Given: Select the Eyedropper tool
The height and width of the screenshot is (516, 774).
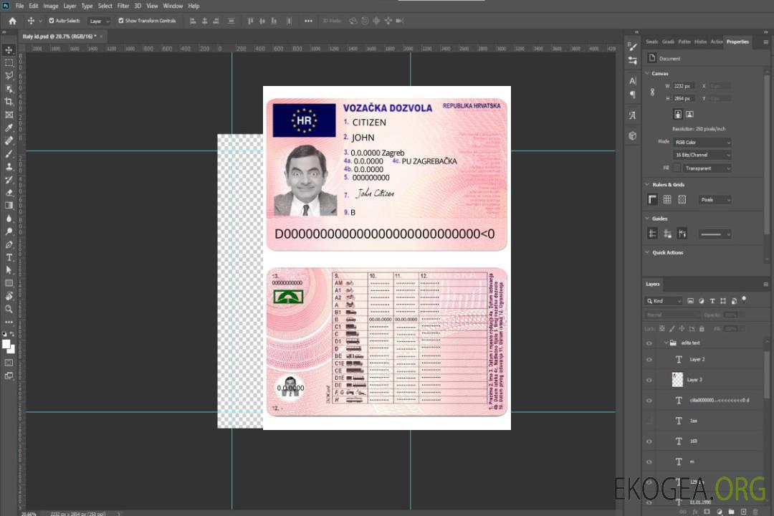Looking at the screenshot, I should 9,128.
